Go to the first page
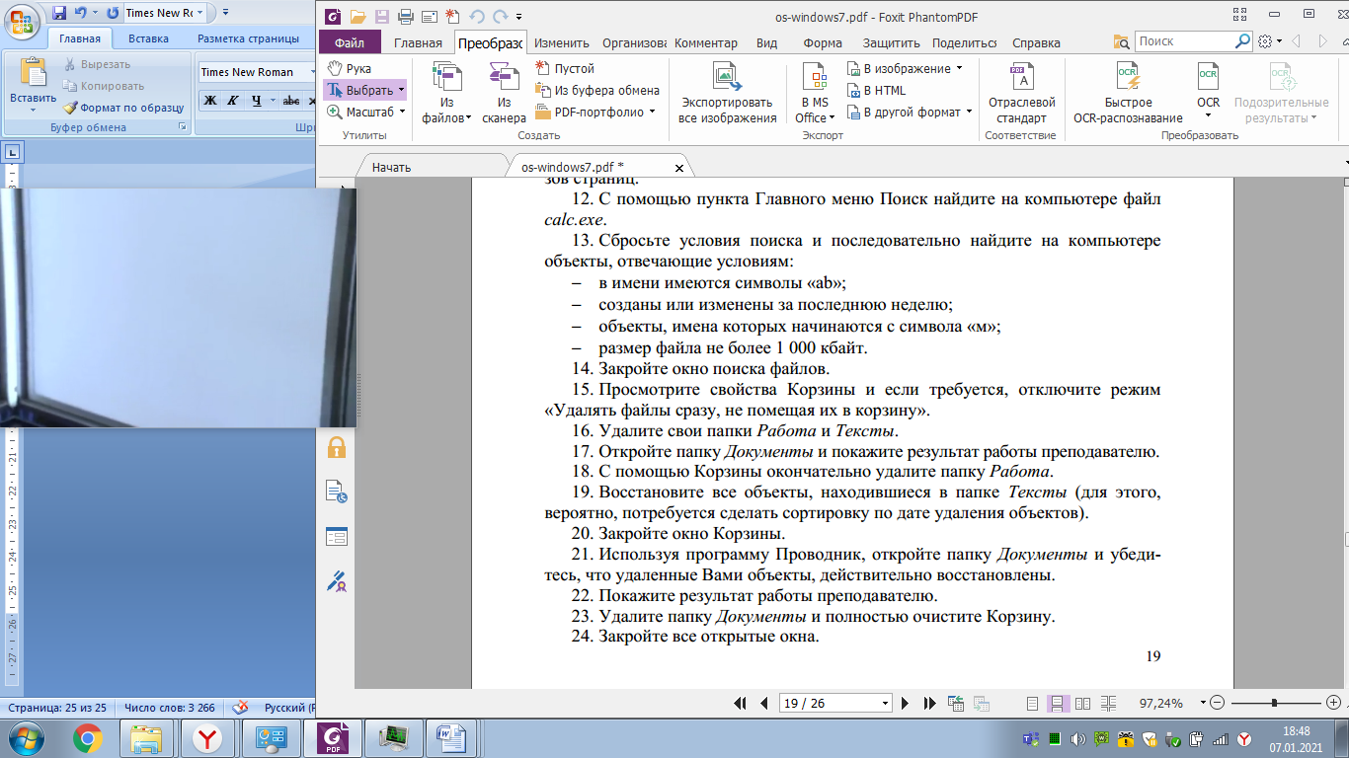The width and height of the screenshot is (1349, 758). coord(741,704)
